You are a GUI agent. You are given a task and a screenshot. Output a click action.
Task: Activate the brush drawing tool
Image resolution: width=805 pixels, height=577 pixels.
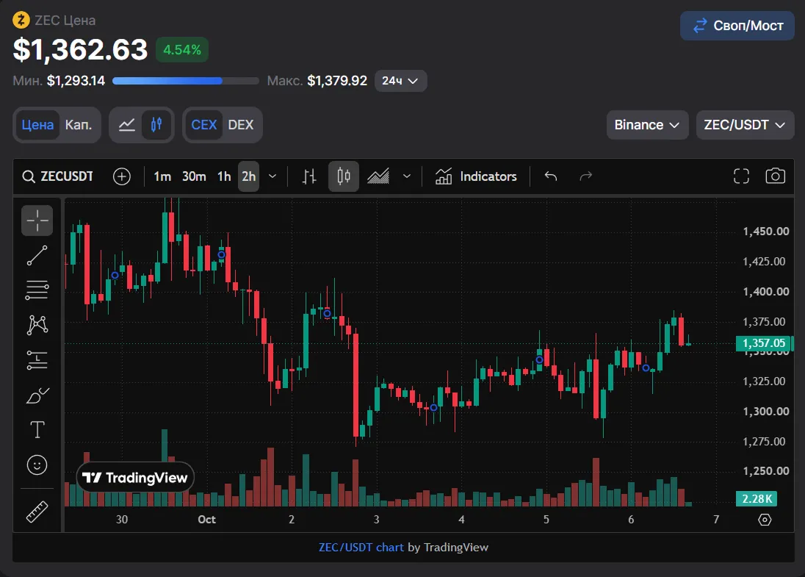click(x=37, y=395)
